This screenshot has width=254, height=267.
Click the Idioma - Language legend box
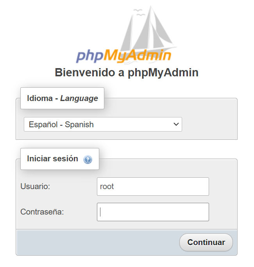pyautogui.click(x=62, y=98)
